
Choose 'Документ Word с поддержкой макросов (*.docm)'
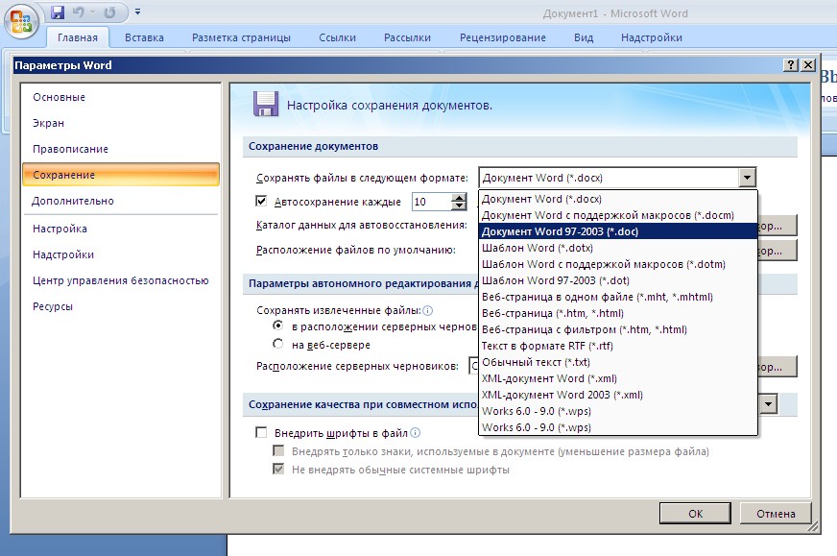(617, 215)
